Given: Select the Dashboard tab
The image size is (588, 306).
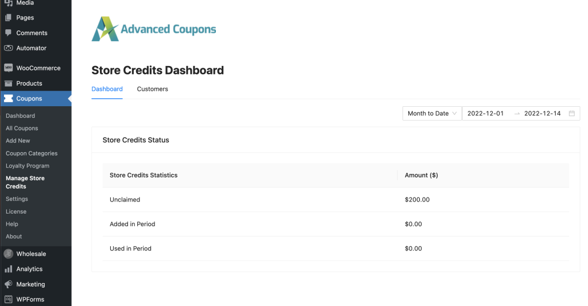Looking at the screenshot, I should point(107,89).
